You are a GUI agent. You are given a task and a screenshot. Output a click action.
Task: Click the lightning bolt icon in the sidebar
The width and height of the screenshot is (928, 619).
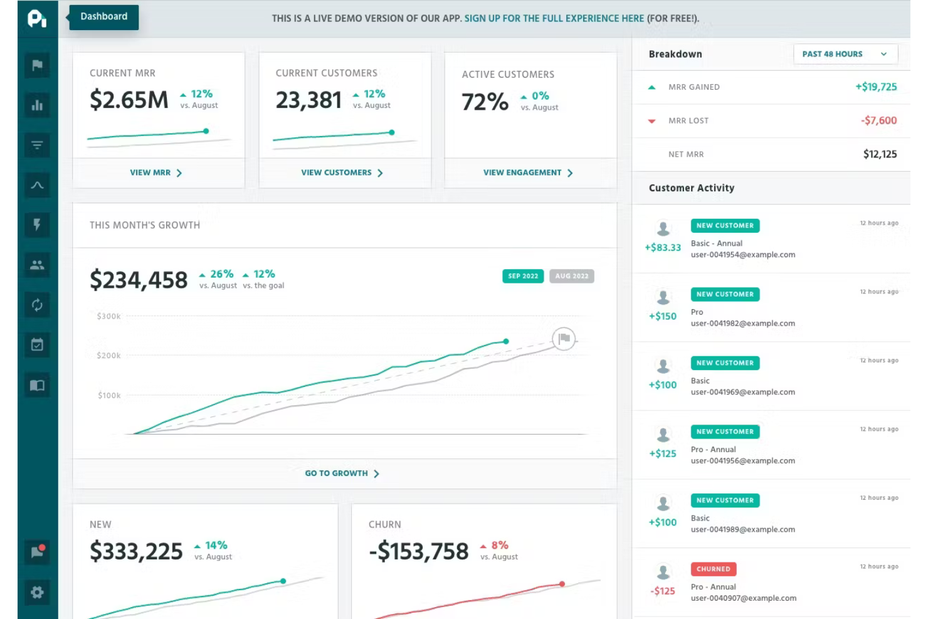click(x=37, y=225)
